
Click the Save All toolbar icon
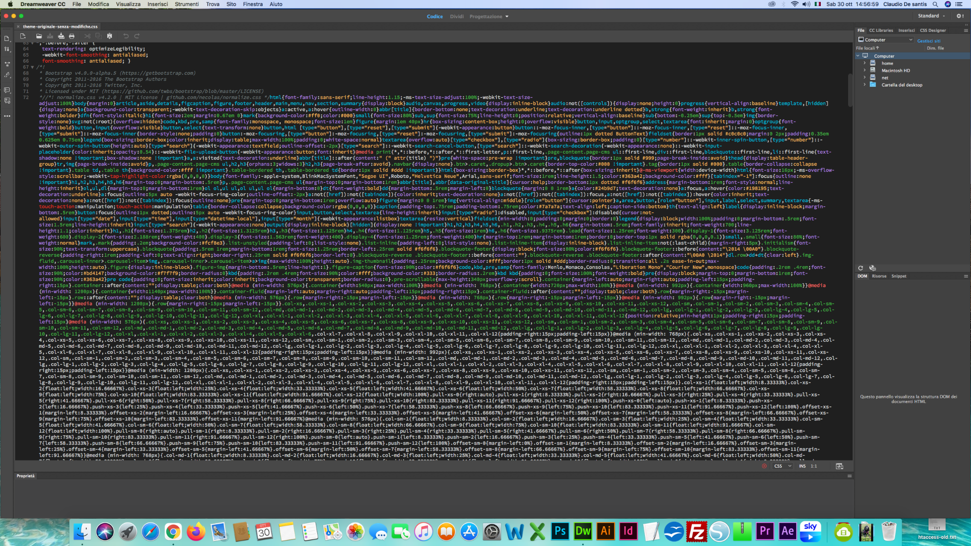coord(61,36)
